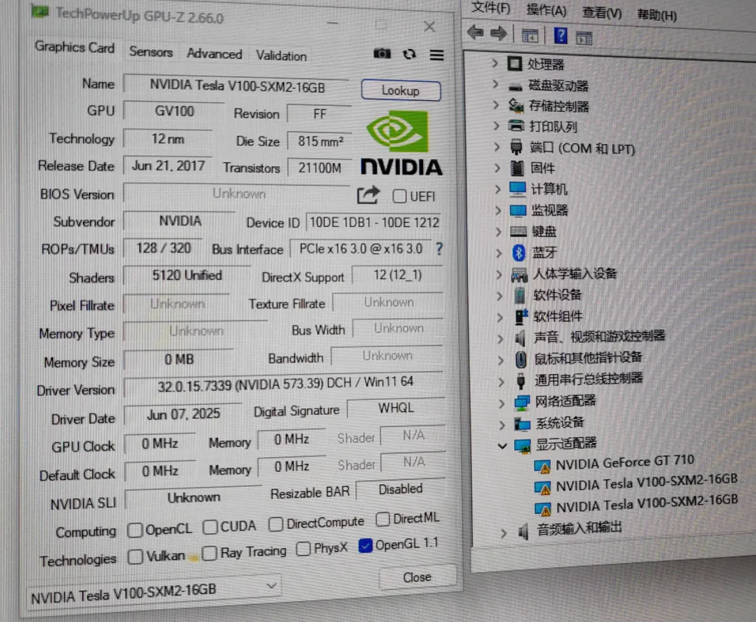Viewport: 756px width, 622px height.
Task: Select the 声音、视频和游戏控制器 item
Action: pos(599,336)
